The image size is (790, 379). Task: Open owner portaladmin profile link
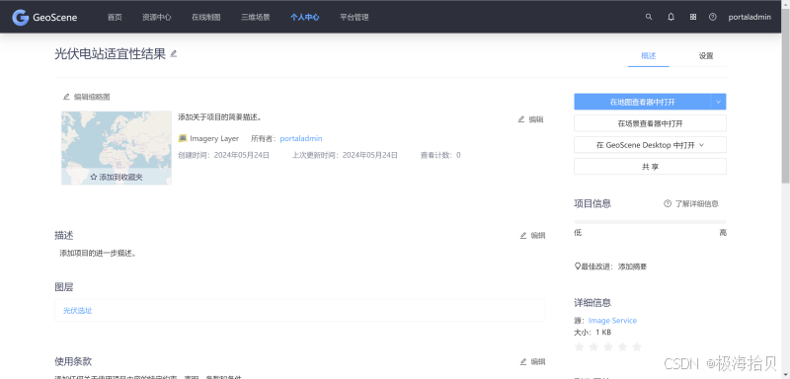click(301, 138)
